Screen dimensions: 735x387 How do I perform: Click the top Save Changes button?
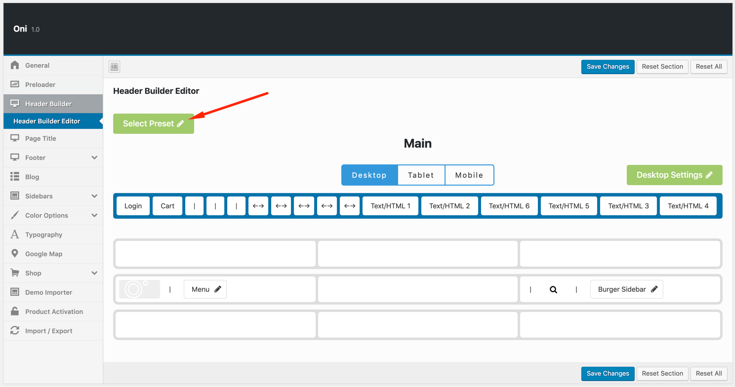tap(608, 67)
